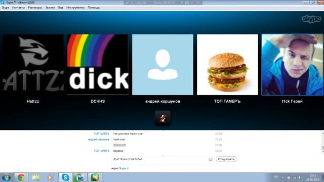This screenshot has height=182, width=324.
Task: Open the Инструменты menu
Action: pos(75,8)
